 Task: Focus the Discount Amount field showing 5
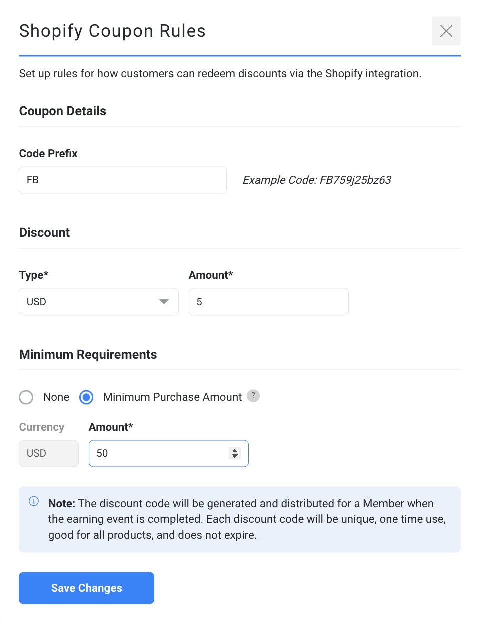coord(269,302)
